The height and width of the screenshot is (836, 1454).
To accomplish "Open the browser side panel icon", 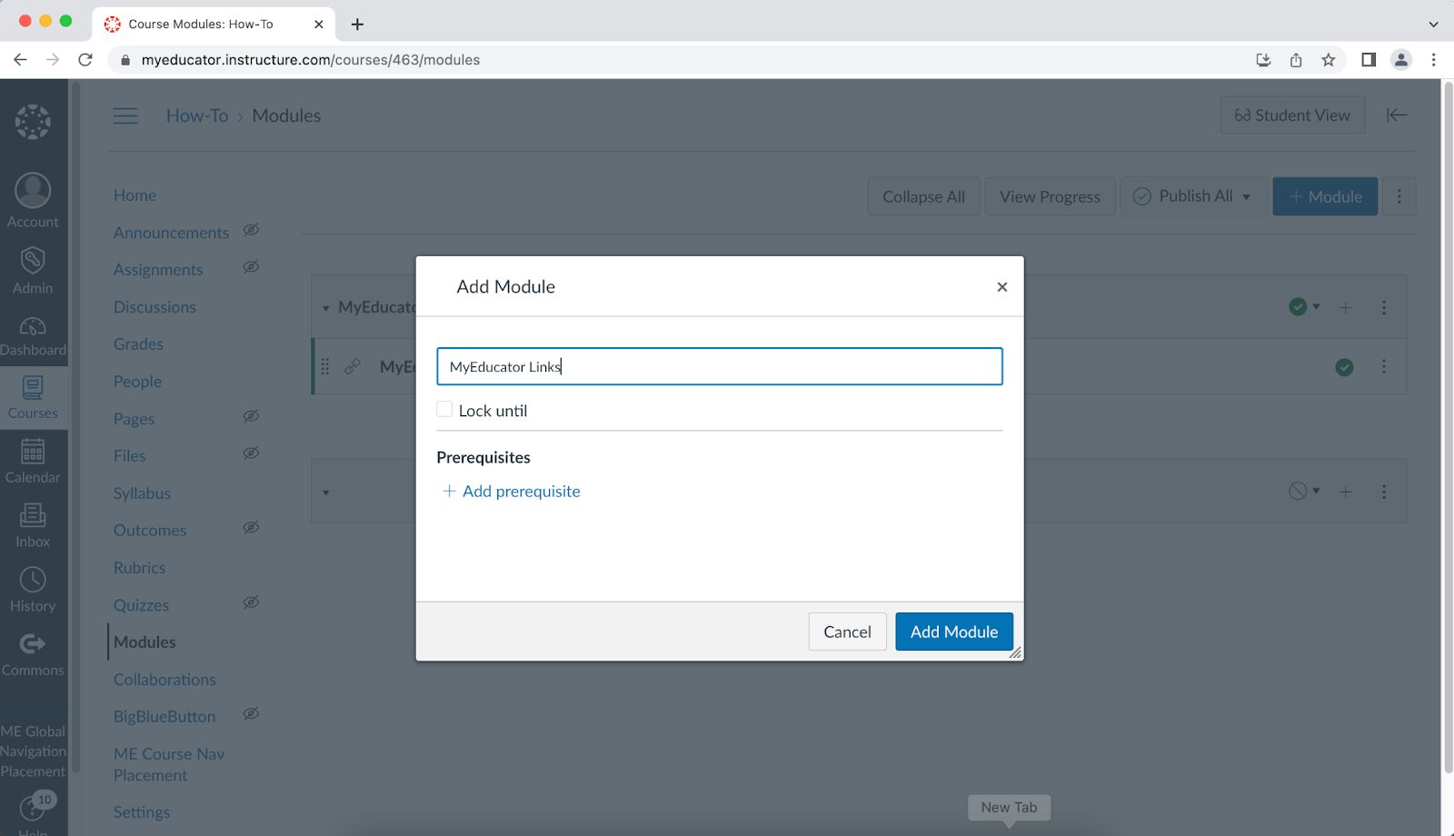I will 1369,60.
